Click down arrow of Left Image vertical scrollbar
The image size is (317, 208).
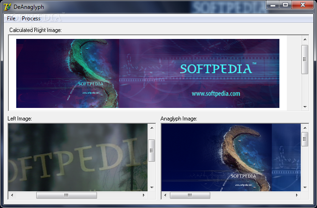coord(152,188)
